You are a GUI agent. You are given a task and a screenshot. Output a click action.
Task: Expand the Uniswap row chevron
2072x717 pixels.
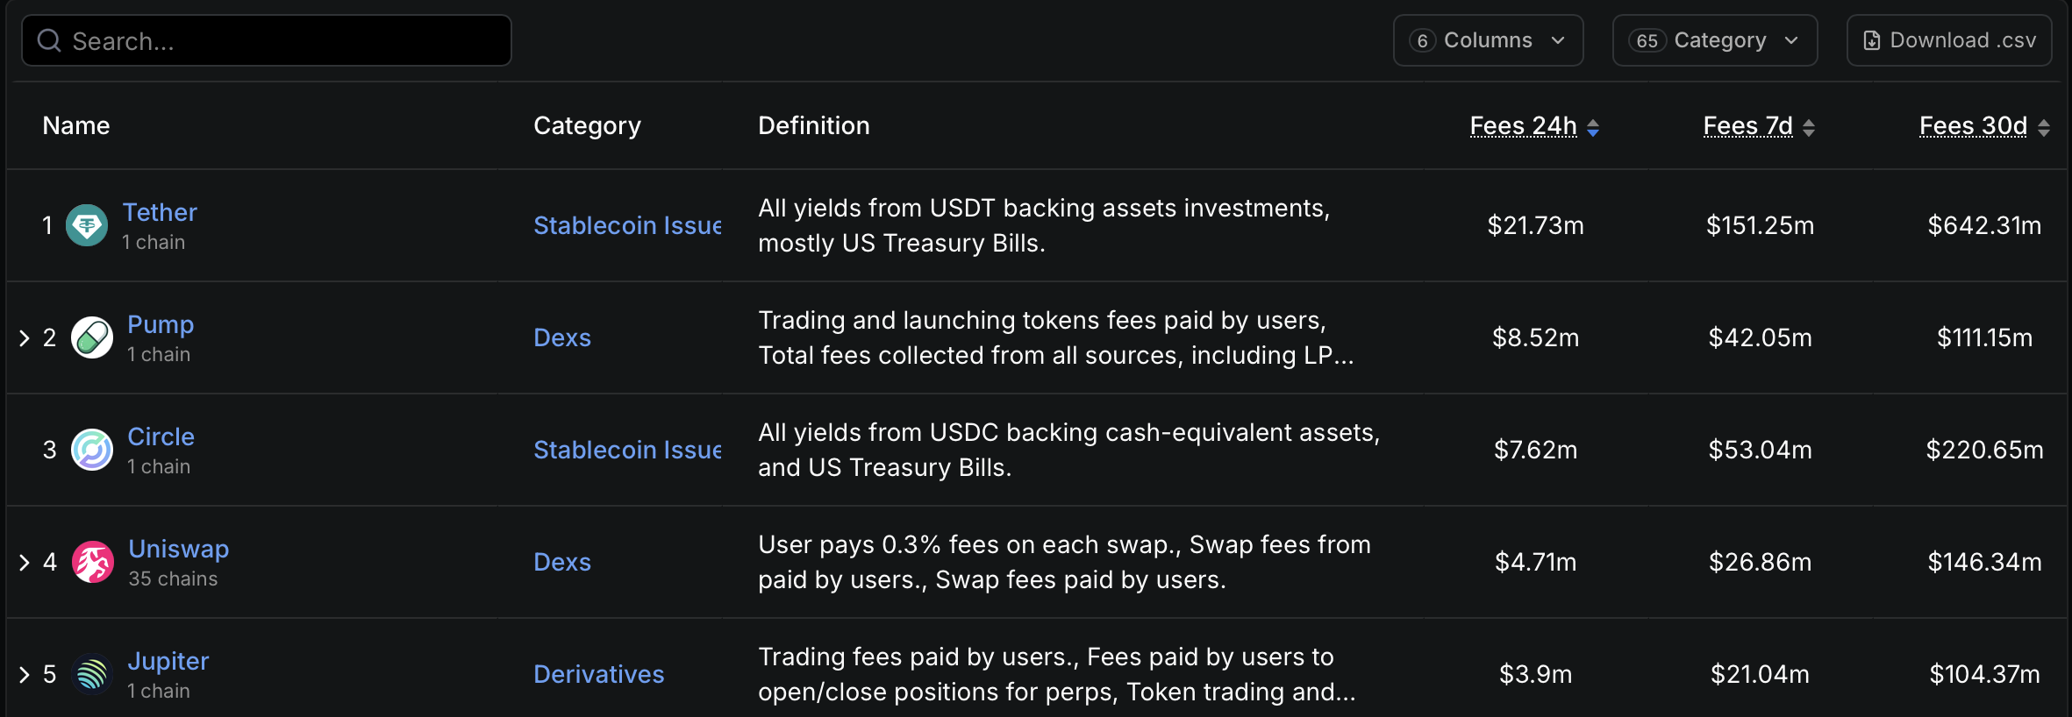tap(25, 563)
